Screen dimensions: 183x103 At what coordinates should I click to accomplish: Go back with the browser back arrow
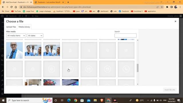3,7
